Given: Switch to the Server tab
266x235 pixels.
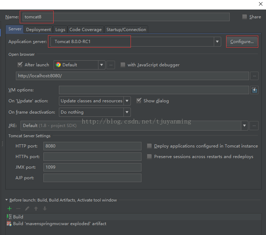Looking at the screenshot, I should (x=15, y=29).
